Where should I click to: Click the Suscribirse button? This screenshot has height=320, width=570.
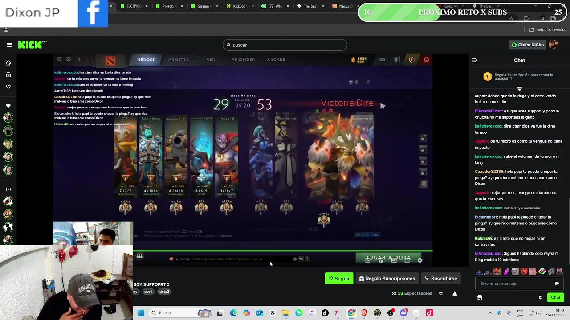point(441,279)
